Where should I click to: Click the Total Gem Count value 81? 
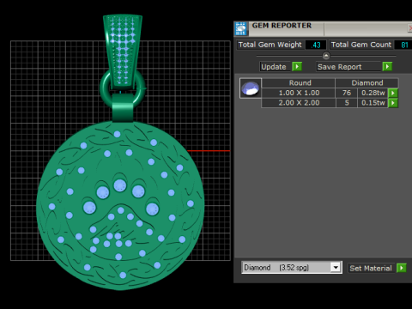pos(404,45)
